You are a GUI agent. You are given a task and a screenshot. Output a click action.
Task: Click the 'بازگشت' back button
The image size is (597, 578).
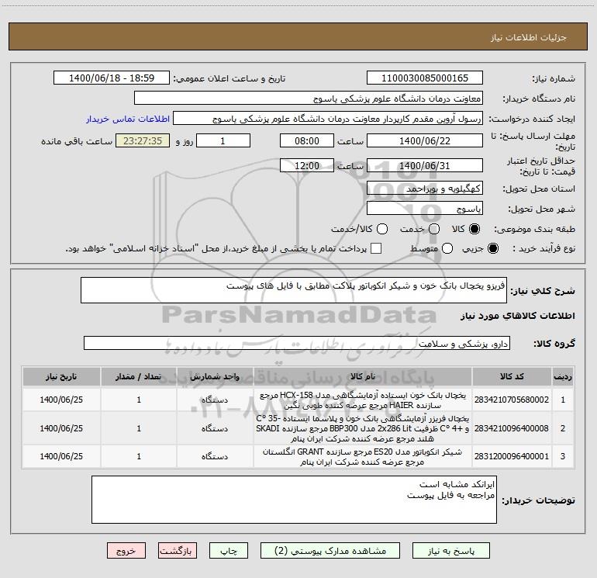click(177, 550)
